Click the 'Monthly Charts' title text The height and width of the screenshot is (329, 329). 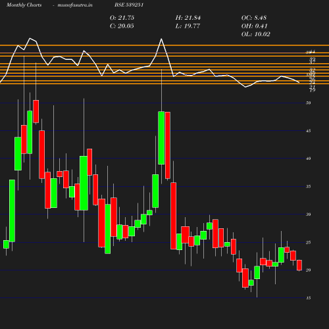(24, 5)
